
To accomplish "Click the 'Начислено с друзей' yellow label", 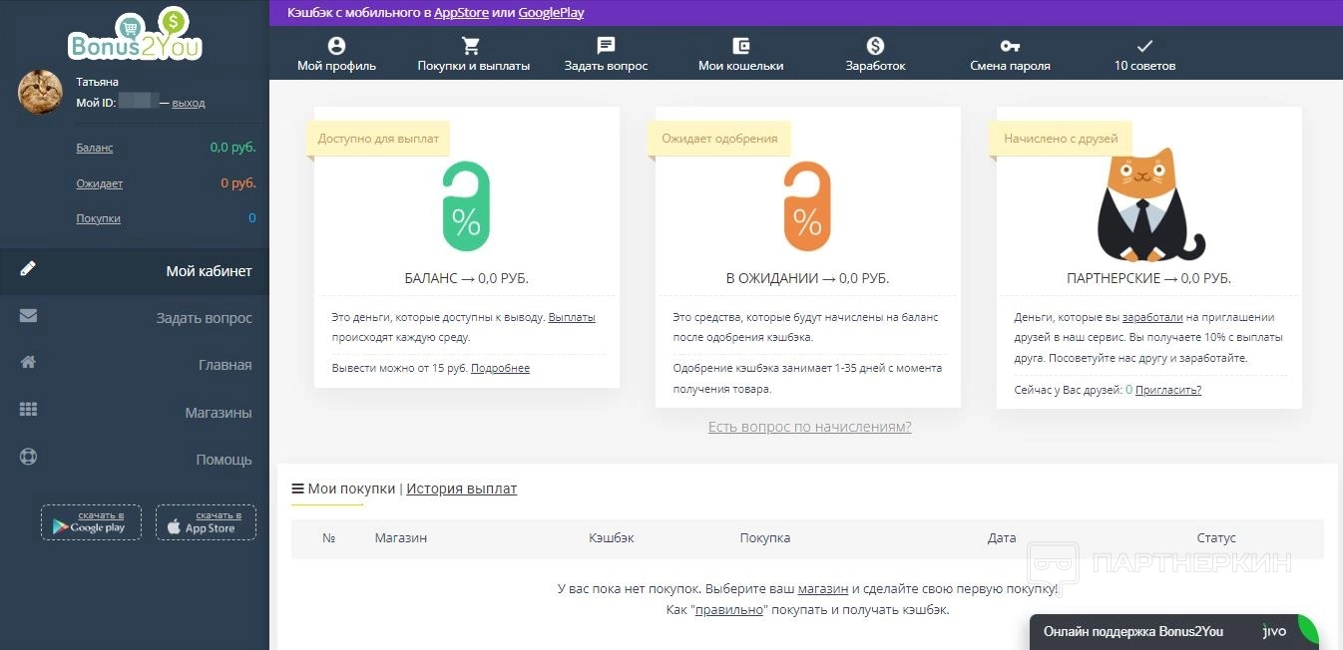I will click(1061, 139).
